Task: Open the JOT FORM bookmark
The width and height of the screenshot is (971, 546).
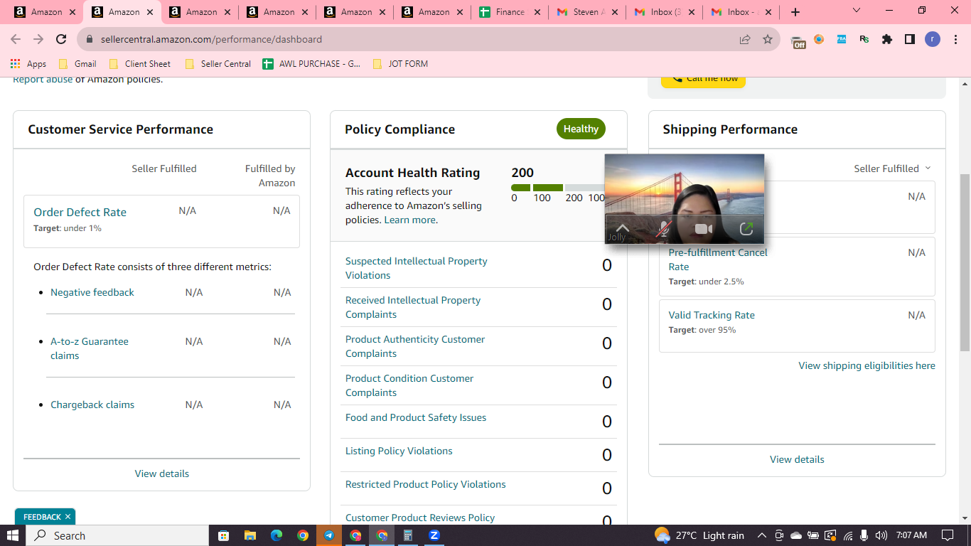Action: point(400,64)
